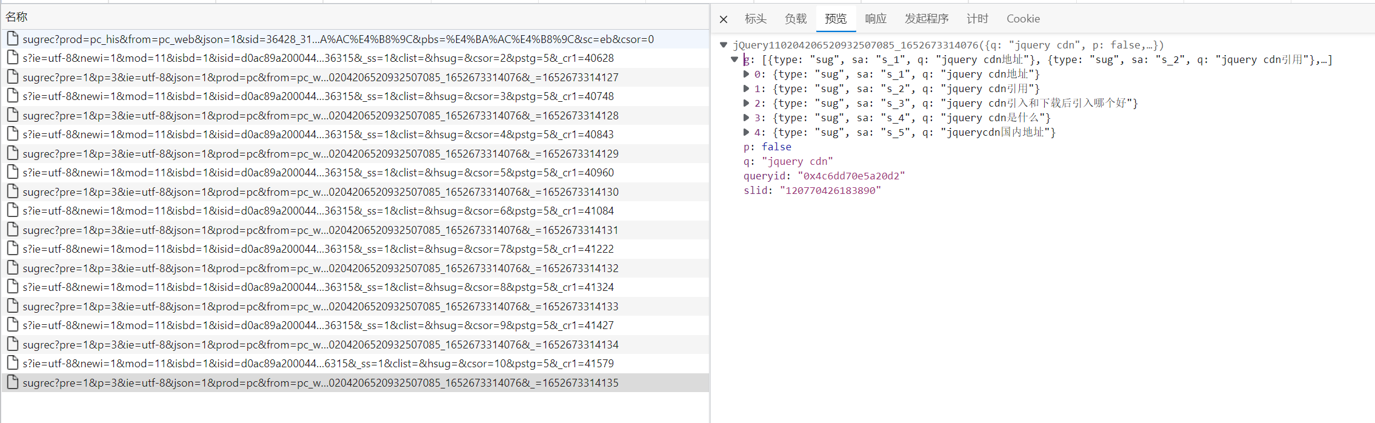This screenshot has width=1375, height=423.
Task: Select request with csor=8 and _cr1=41324
Action: click(355, 287)
